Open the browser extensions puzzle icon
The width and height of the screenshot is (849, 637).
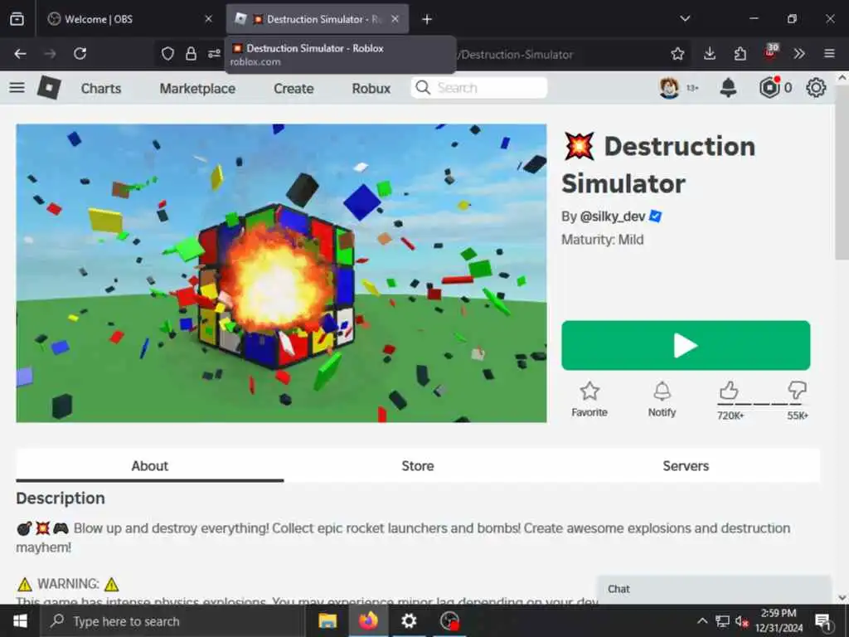(x=740, y=54)
